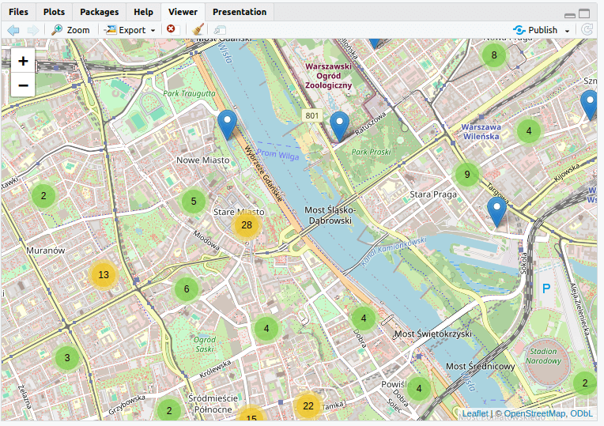Open the cluster labeled 2 left of Muranów
Image resolution: width=604 pixels, height=426 pixels.
(43, 196)
